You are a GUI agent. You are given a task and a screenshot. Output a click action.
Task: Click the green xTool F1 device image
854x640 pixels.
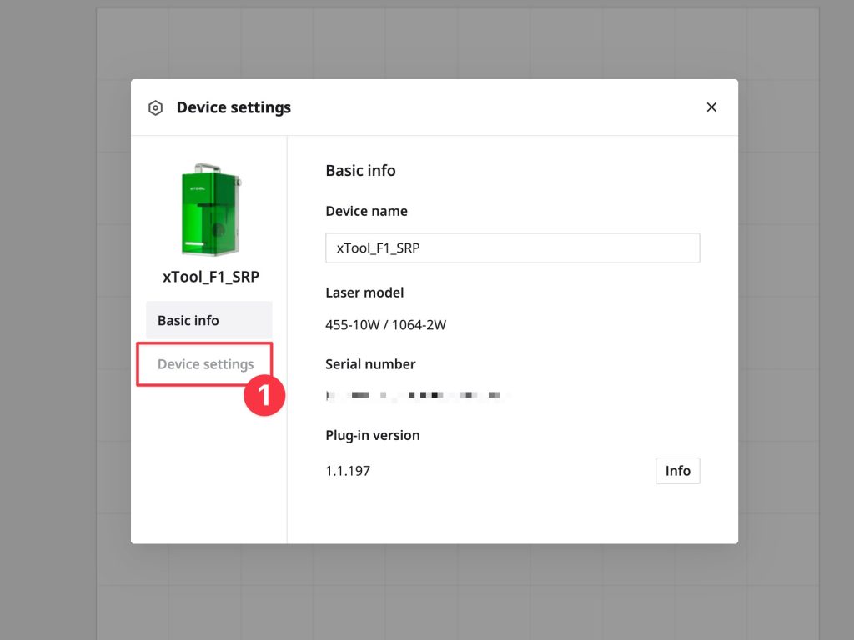(x=209, y=210)
